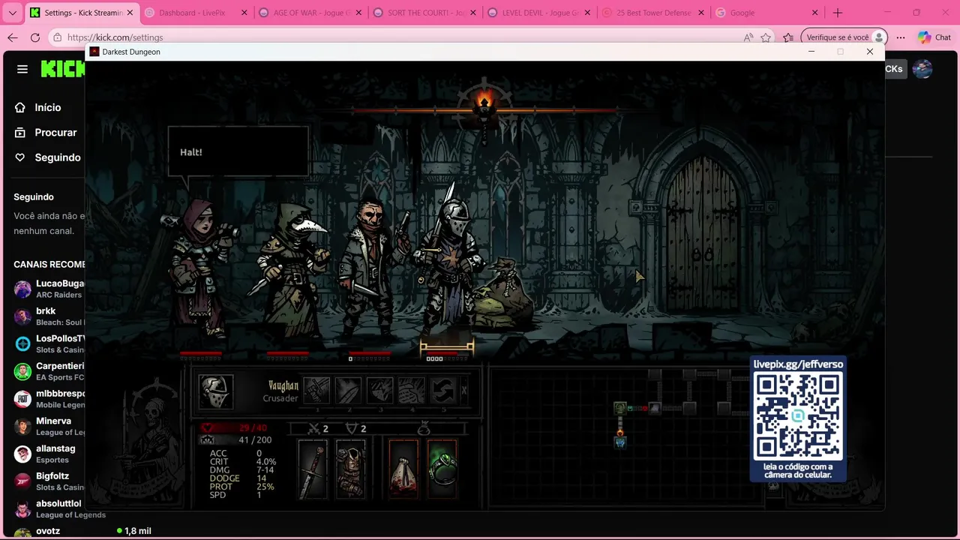This screenshot has width=960, height=540.
Task: Click the green room icon on map
Action: (620, 408)
